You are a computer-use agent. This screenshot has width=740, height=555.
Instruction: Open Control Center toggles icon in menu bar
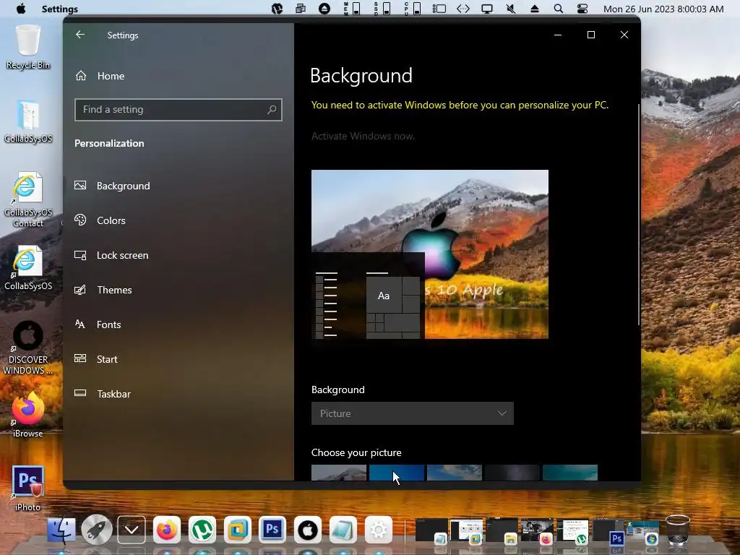pyautogui.click(x=582, y=9)
